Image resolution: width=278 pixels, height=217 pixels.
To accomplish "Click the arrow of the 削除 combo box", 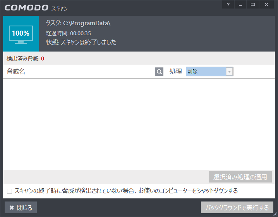I will pyautogui.click(x=230, y=72).
